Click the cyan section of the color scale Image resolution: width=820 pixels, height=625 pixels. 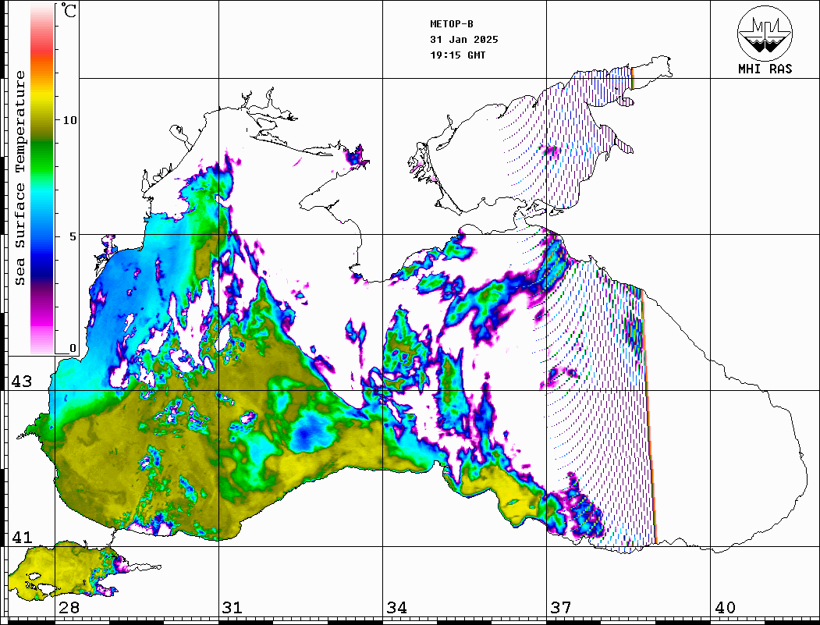click(x=42, y=195)
